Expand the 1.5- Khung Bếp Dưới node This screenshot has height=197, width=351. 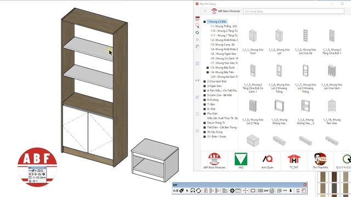tap(207, 68)
